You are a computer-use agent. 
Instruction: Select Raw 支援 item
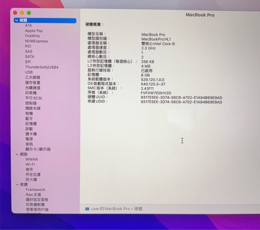tap(33, 195)
